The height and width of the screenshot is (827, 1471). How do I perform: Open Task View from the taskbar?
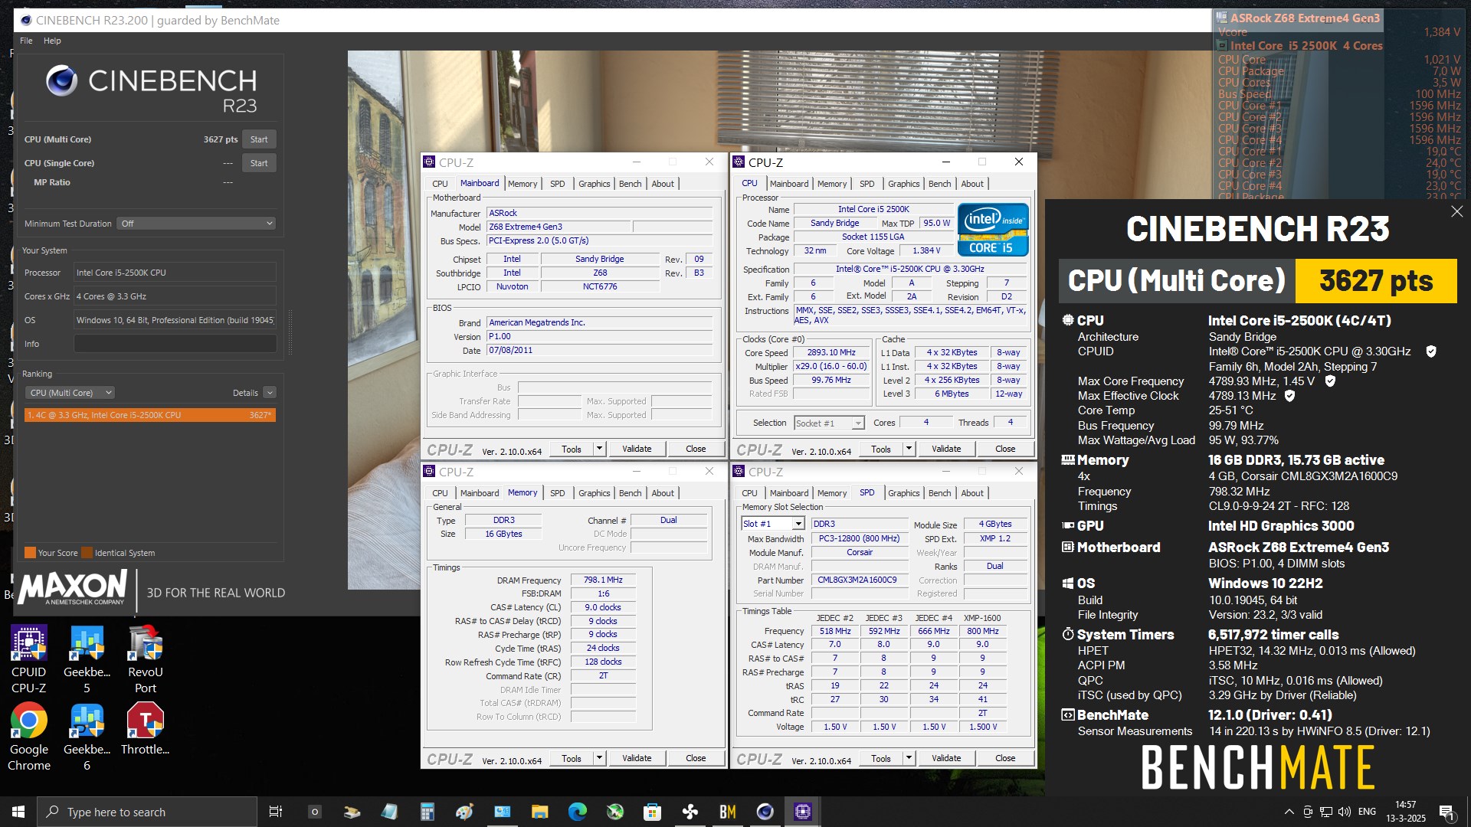[276, 812]
